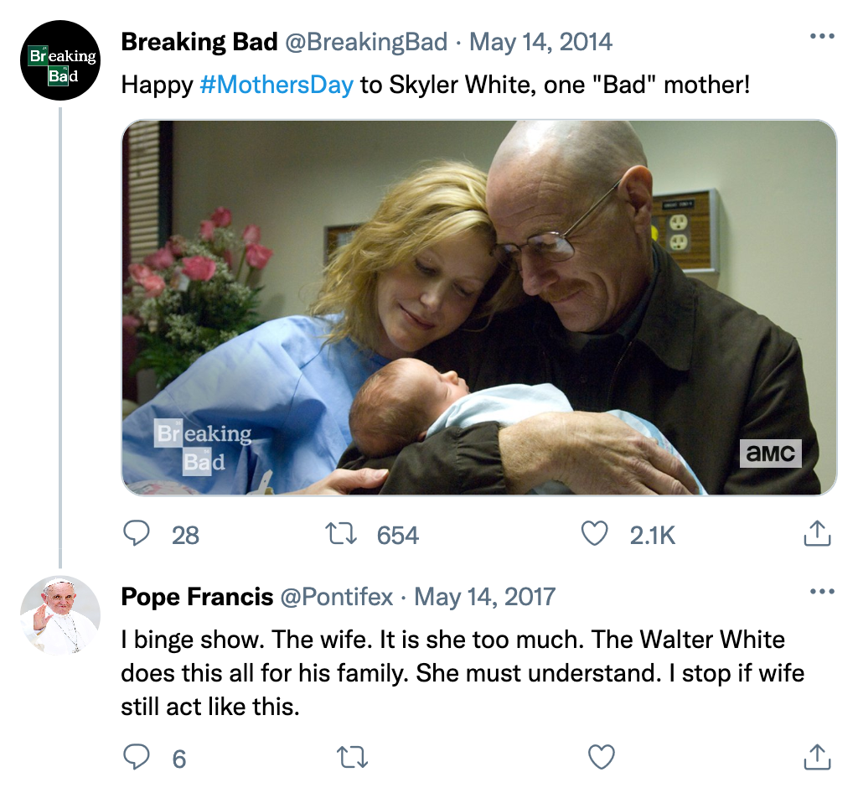
Task: Open Pope Francis profile picture
Action: pos(60,614)
